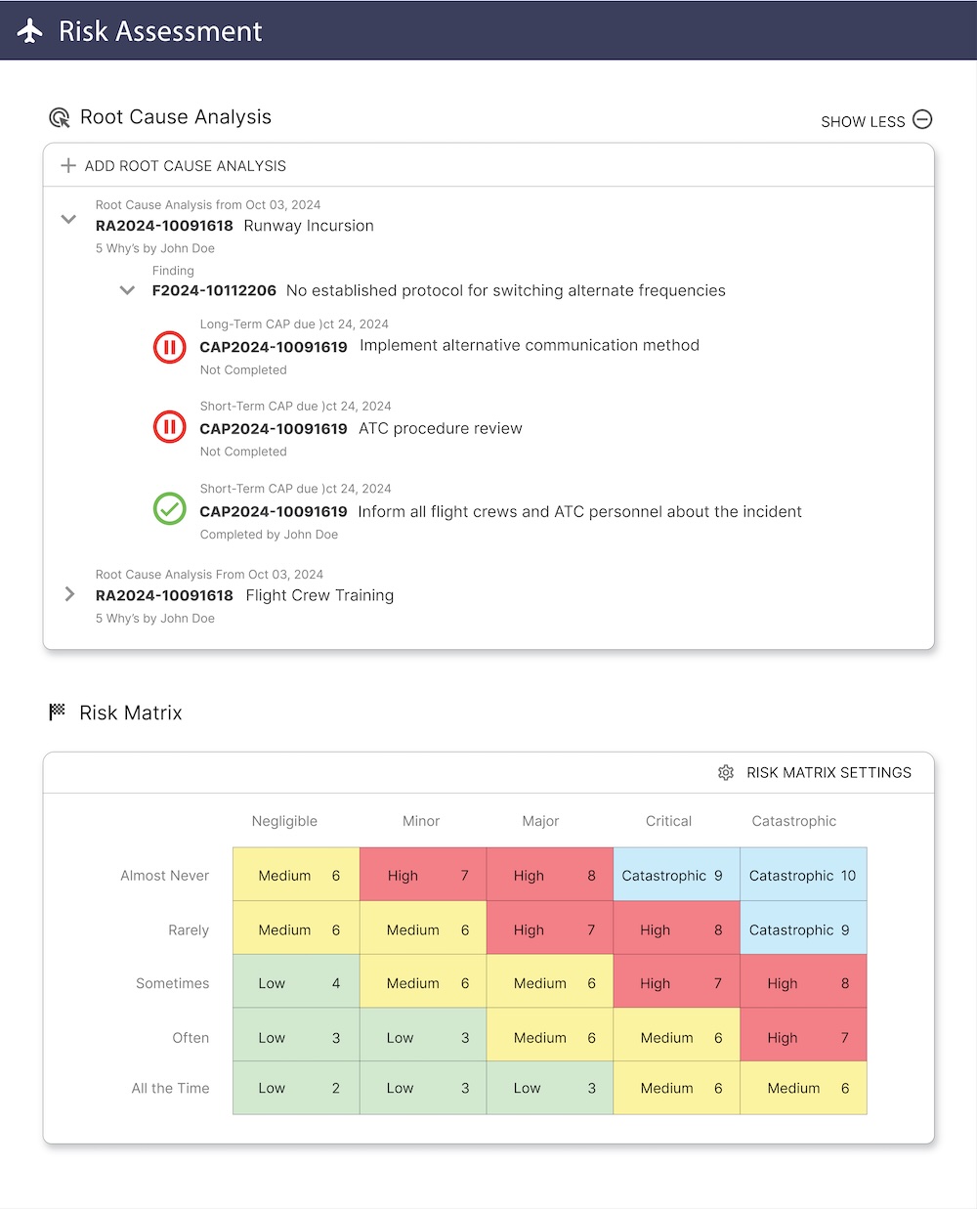The image size is (977, 1209).
Task: Select the Risk Matrix section heading
Action: click(x=130, y=712)
